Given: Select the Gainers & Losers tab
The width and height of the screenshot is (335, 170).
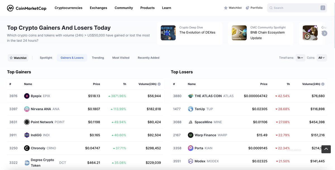Looking at the screenshot, I should click(x=72, y=58).
